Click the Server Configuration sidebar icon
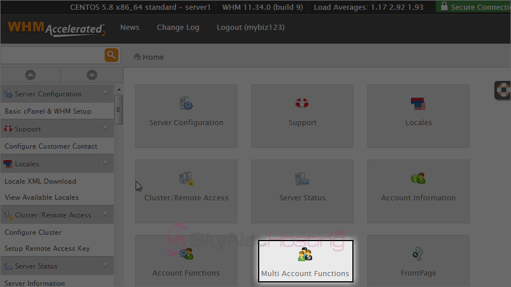This screenshot has height=287, width=511. [8, 94]
